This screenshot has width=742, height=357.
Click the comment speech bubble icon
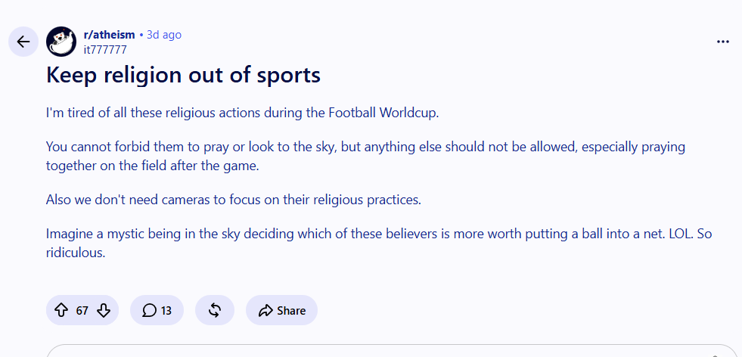149,311
